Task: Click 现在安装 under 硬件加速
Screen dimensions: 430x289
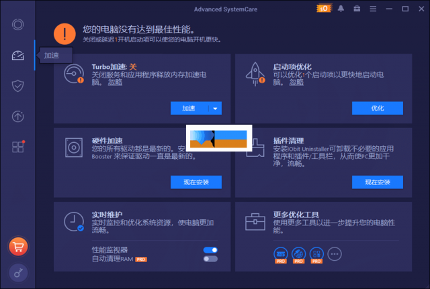Action: [196, 182]
